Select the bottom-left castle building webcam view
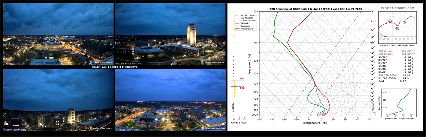The height and width of the screenshot is (137, 426). point(58,100)
